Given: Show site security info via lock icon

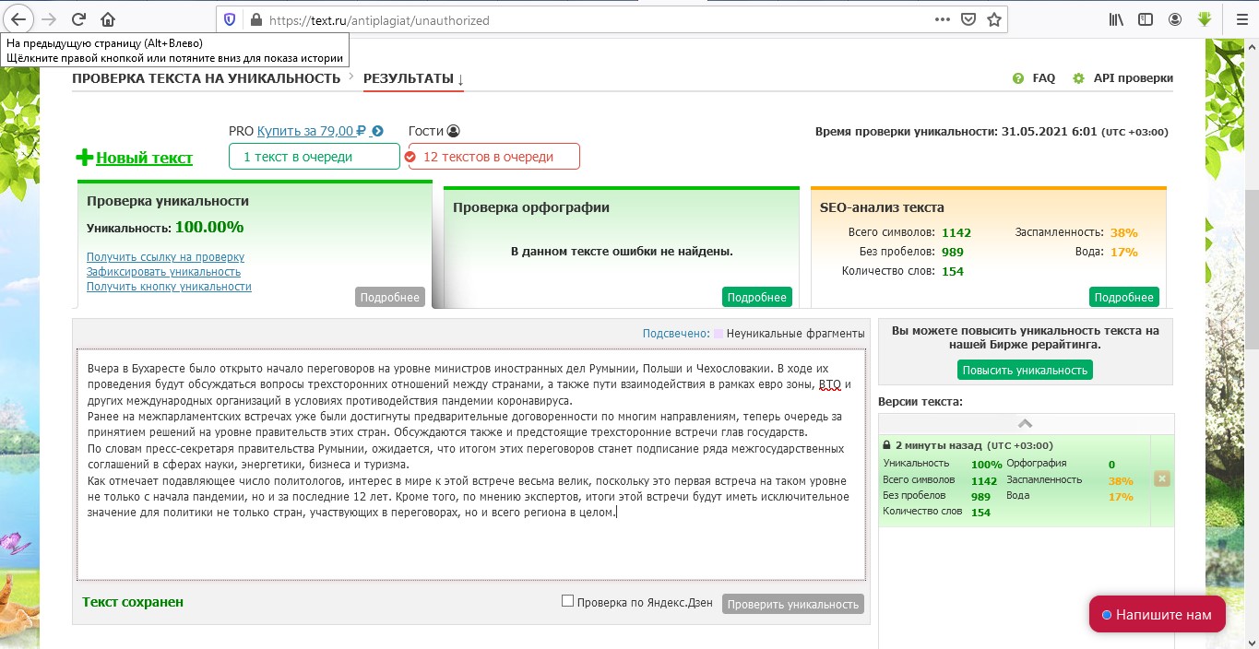Looking at the screenshot, I should 255,19.
